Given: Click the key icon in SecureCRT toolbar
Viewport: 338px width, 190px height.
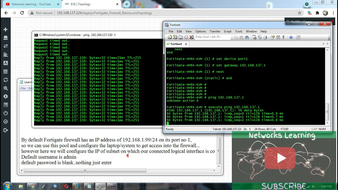Looking at the screenshot, I should (x=284, y=37).
